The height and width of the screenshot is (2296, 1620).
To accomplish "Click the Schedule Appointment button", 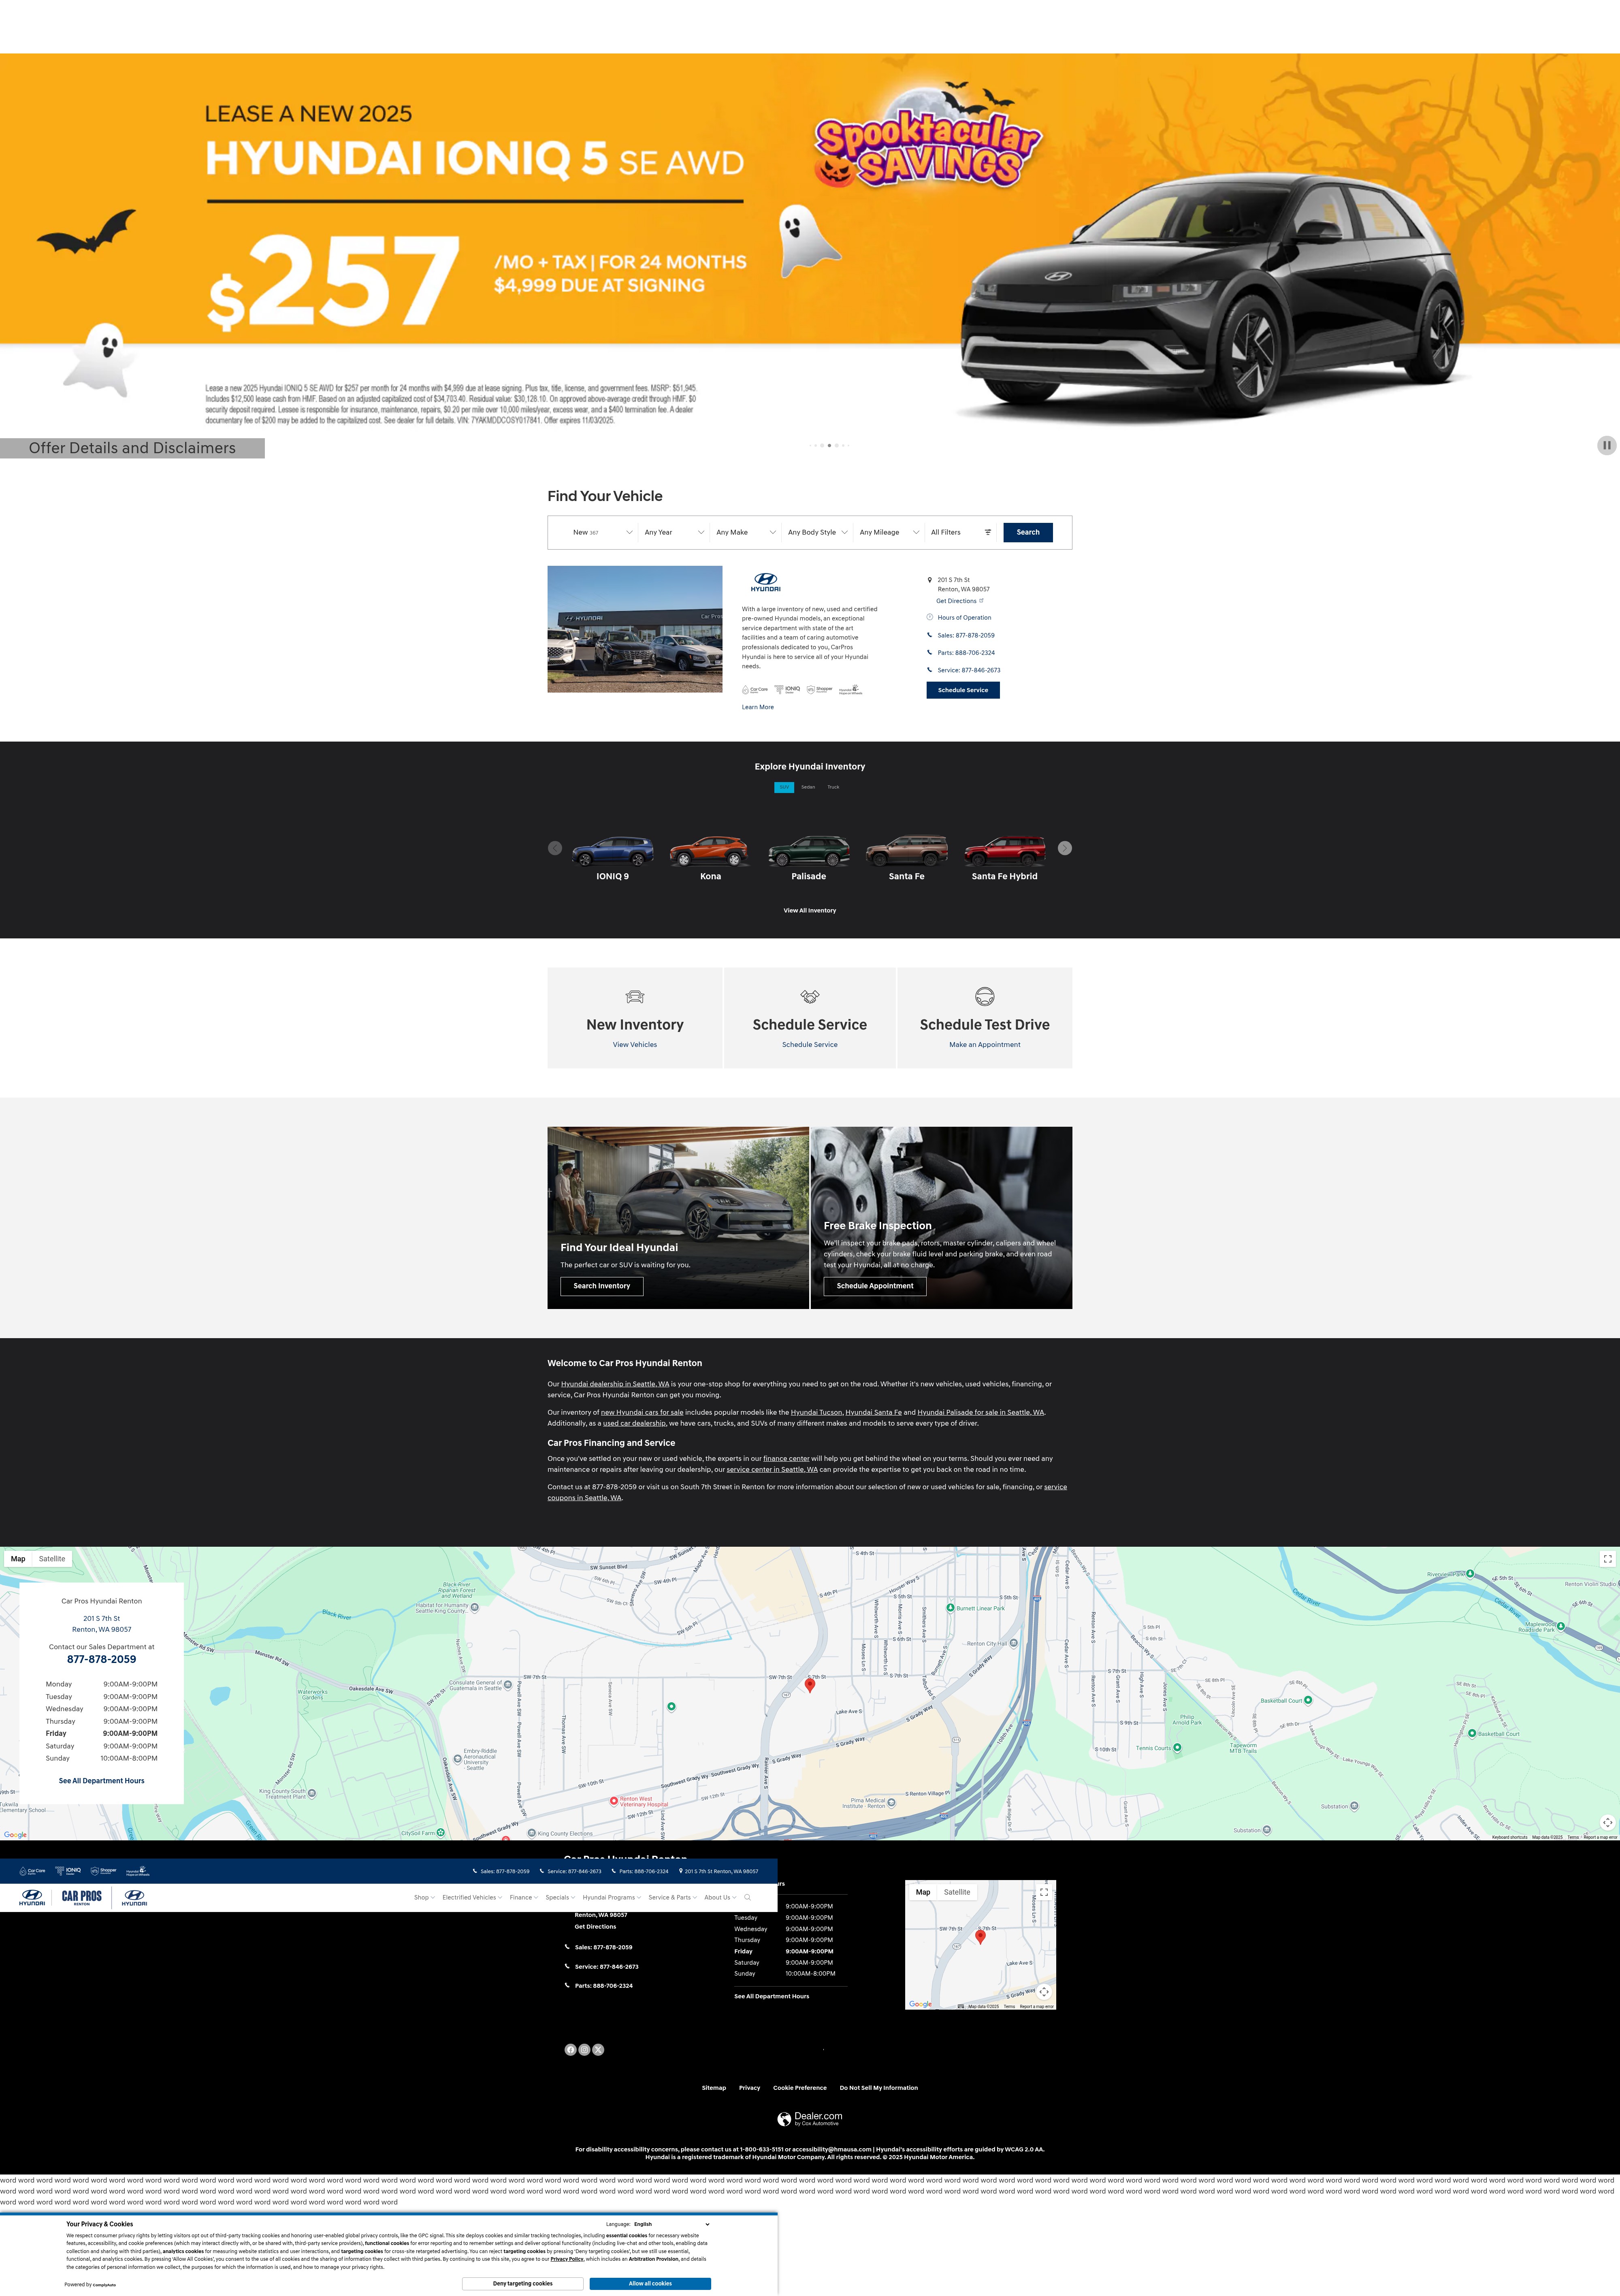I will click(875, 1286).
